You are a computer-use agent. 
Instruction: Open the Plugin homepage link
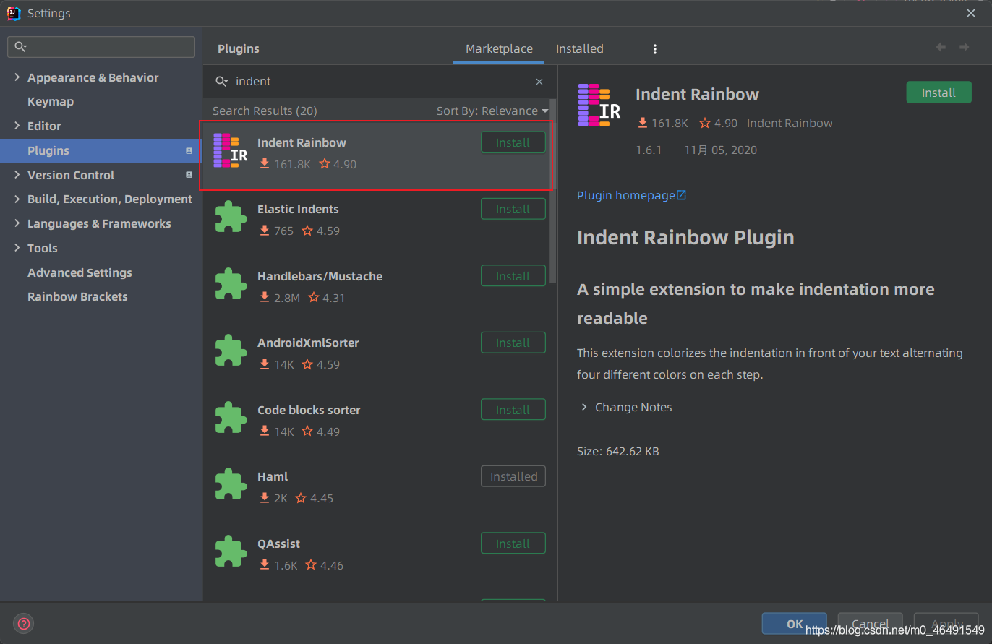point(631,195)
